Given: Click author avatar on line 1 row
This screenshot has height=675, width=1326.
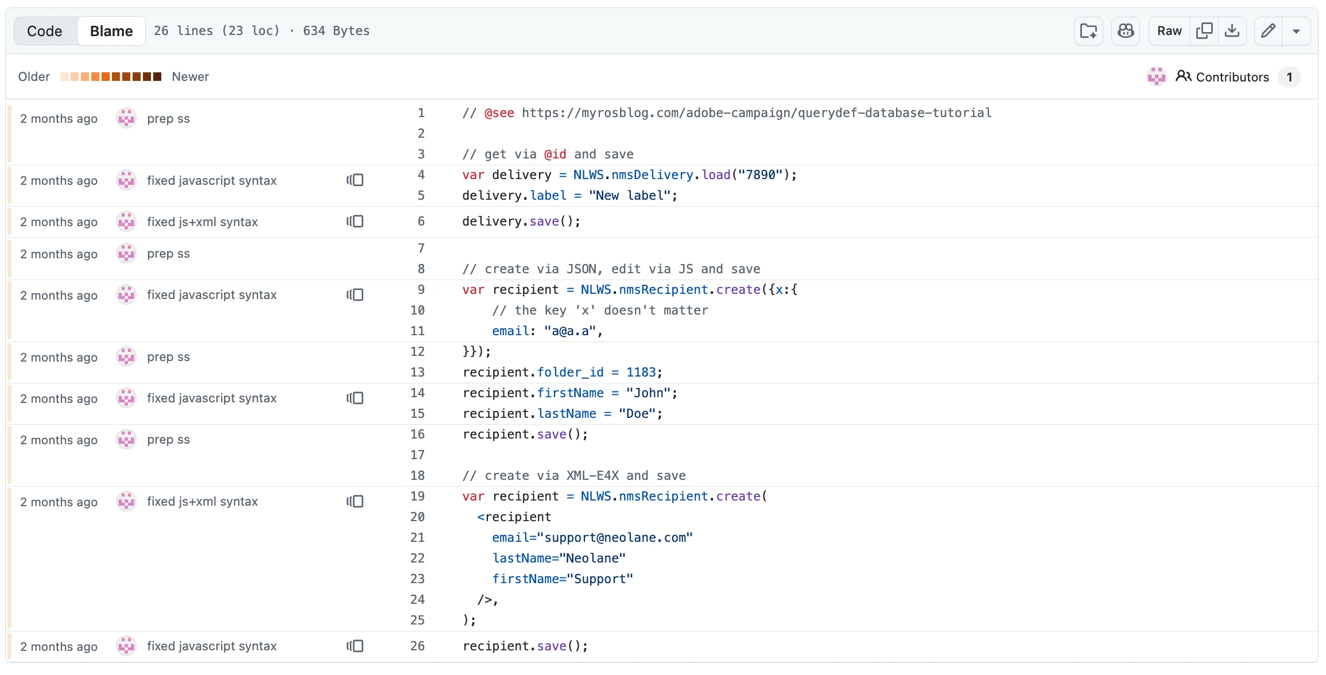Looking at the screenshot, I should point(126,118).
